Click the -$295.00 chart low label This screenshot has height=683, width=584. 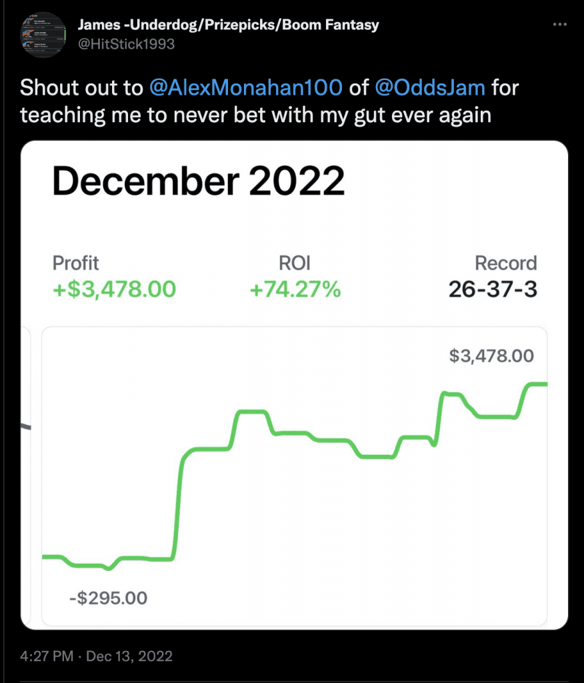pyautogui.click(x=109, y=598)
